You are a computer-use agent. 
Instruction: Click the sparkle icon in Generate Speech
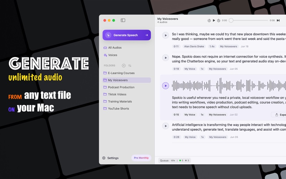click(x=108, y=35)
